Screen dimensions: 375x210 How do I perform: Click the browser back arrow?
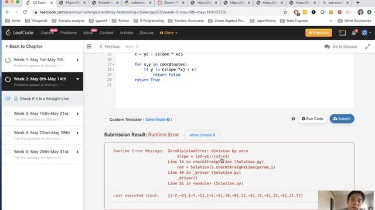click(x=8, y=12)
